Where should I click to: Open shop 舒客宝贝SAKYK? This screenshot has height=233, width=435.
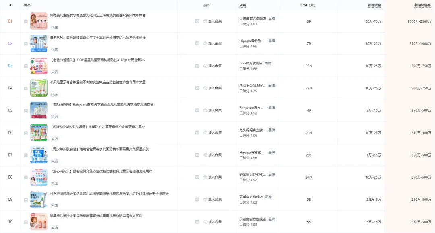tap(253, 175)
